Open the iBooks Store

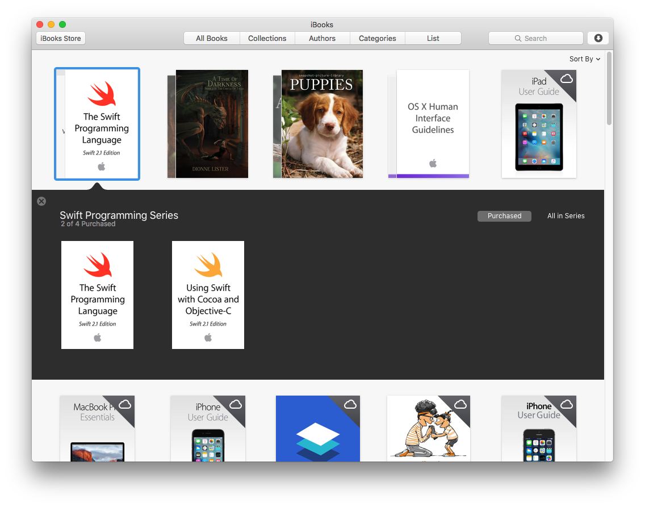click(61, 38)
